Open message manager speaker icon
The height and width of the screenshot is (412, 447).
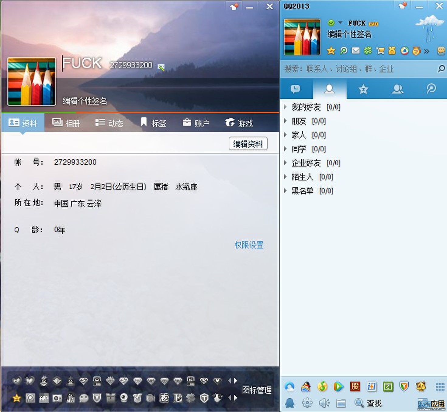pos(324,403)
